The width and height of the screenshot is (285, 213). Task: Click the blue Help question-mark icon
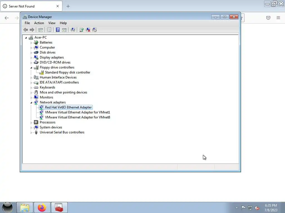pyautogui.click(x=58, y=30)
